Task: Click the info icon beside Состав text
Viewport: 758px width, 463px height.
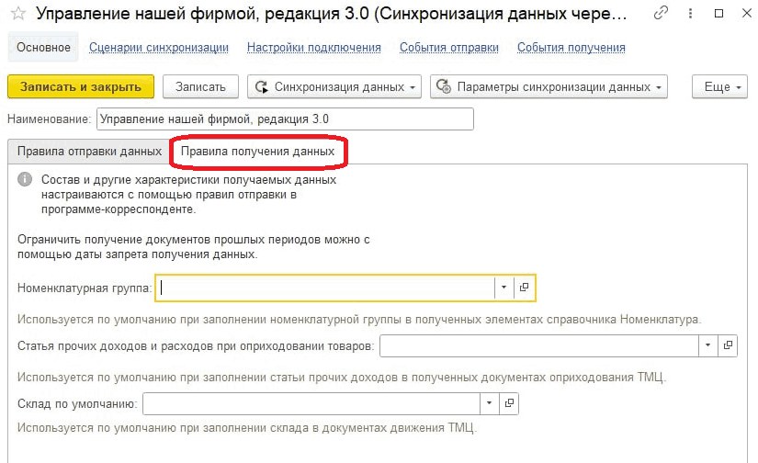Action: [x=25, y=179]
